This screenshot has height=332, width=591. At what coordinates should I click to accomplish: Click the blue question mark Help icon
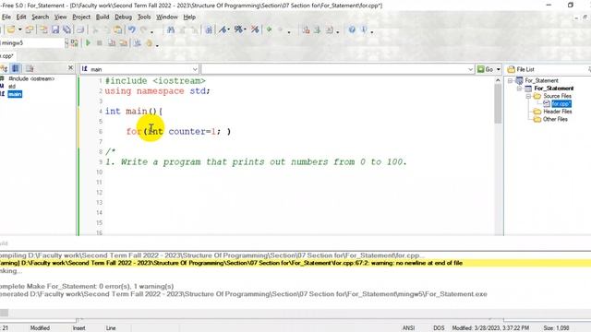[352, 30]
